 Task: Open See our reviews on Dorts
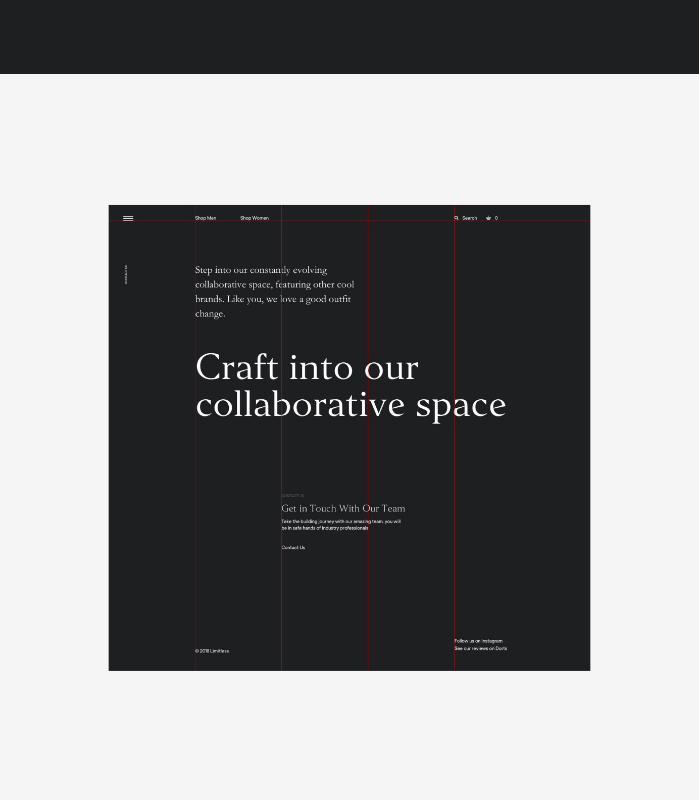coord(480,648)
